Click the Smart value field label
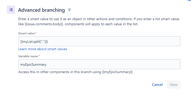191x95 pixels. 27,33
